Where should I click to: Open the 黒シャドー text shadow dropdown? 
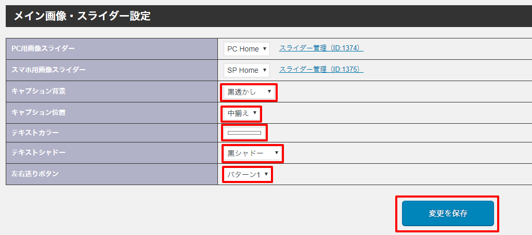252,153
